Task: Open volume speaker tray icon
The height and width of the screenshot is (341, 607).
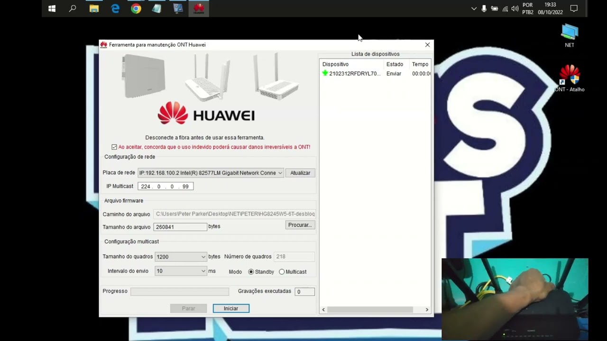Action: point(515,9)
